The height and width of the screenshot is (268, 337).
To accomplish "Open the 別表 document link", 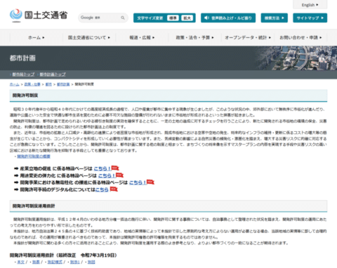I will pyautogui.click(x=36, y=262).
